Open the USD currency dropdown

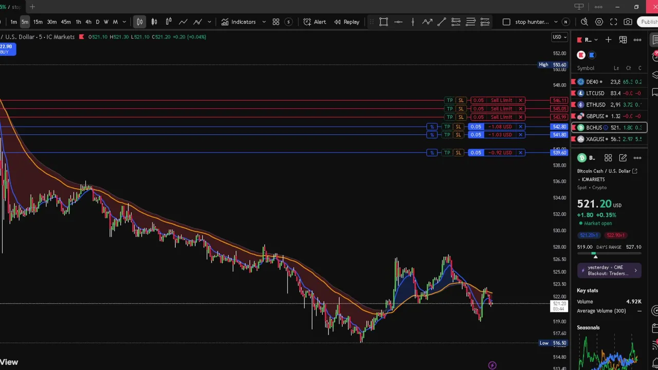[x=559, y=37]
